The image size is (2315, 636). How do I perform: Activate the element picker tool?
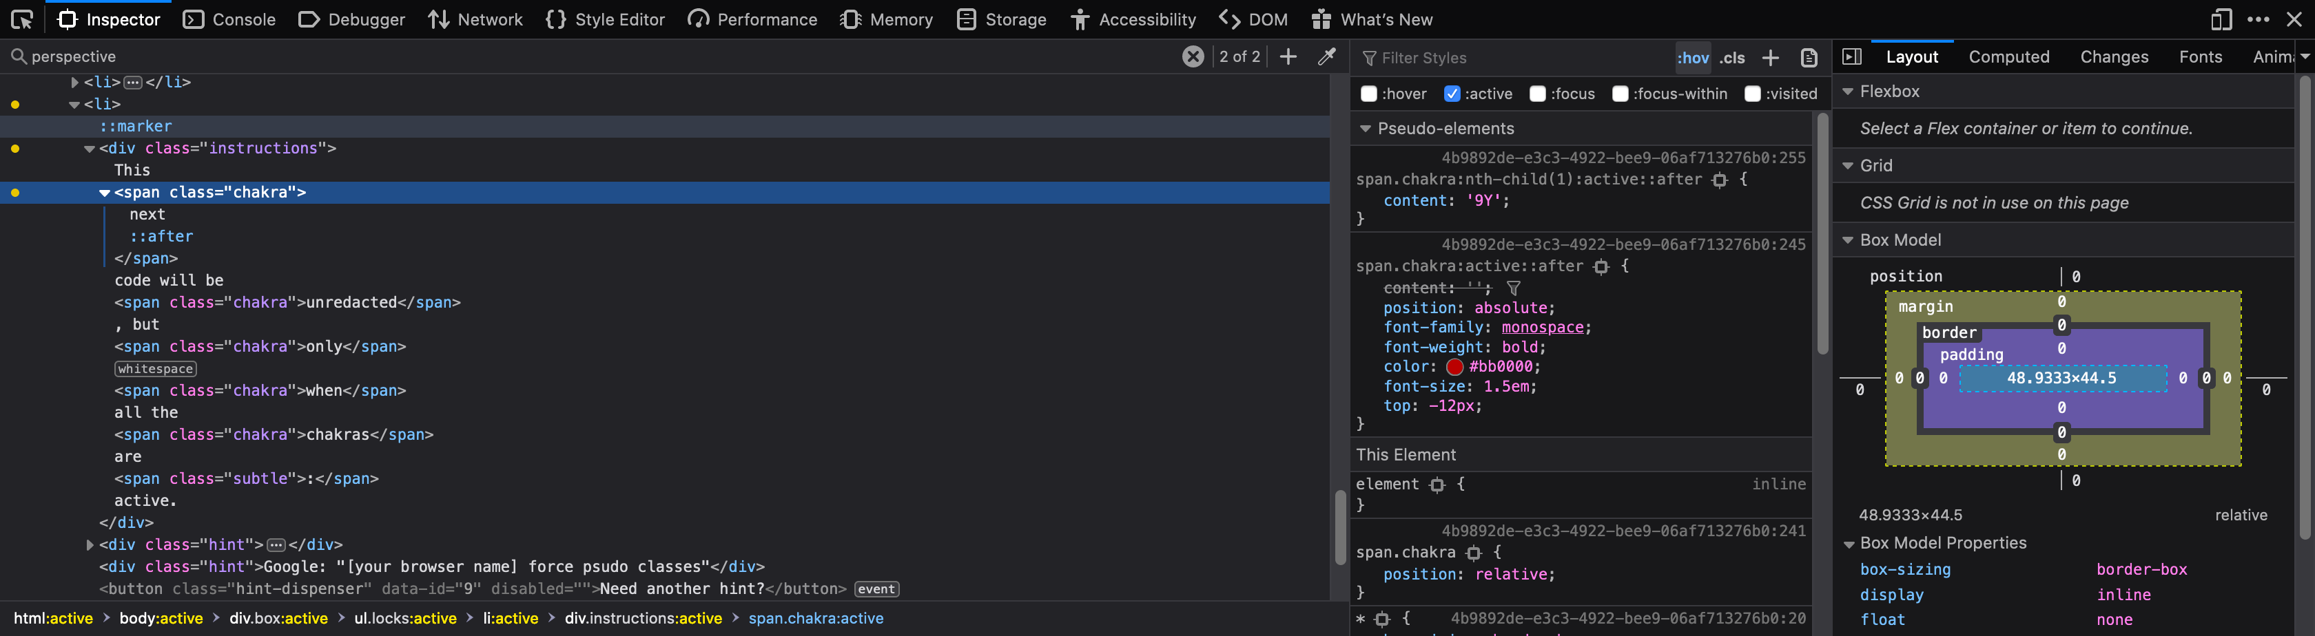pyautogui.click(x=21, y=19)
